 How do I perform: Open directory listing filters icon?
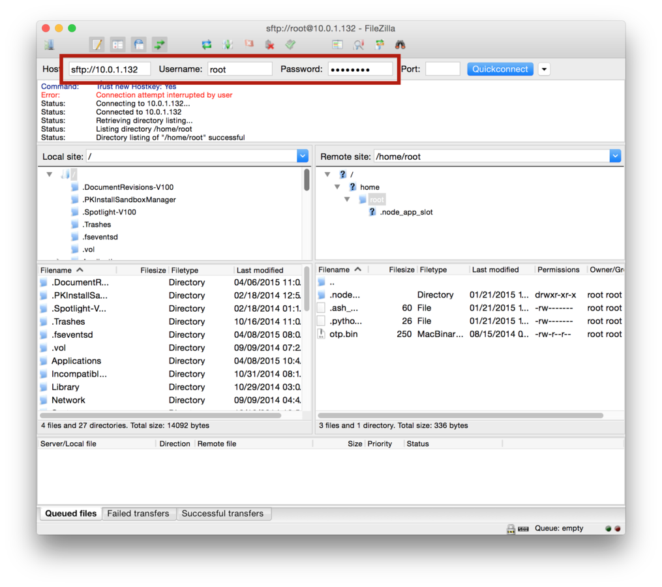(x=337, y=44)
